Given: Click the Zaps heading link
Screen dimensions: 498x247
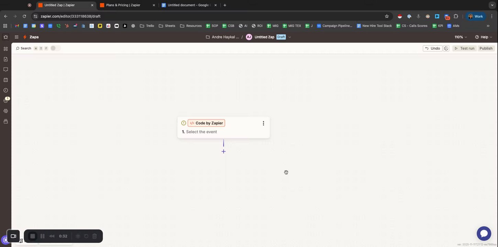Looking at the screenshot, I should (x=34, y=37).
